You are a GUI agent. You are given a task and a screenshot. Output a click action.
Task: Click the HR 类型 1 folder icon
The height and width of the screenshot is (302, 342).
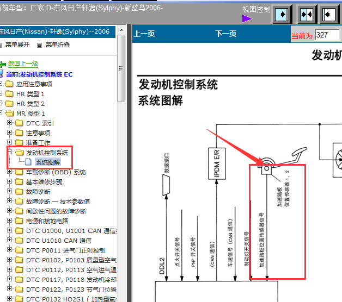9,94
